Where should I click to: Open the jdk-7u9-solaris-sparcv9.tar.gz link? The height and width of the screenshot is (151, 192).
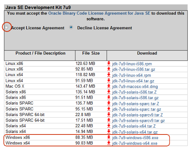[139, 121]
